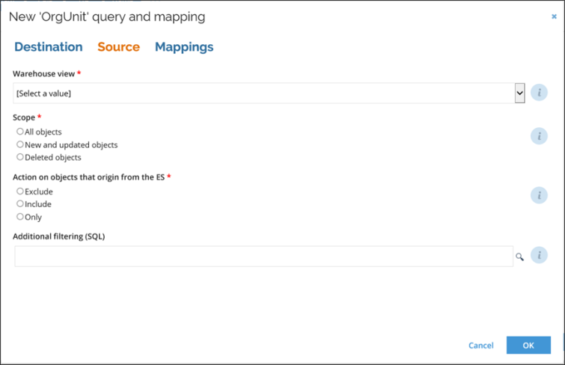
Task: Click magnifier icon next to SQL filter
Action: click(x=519, y=257)
